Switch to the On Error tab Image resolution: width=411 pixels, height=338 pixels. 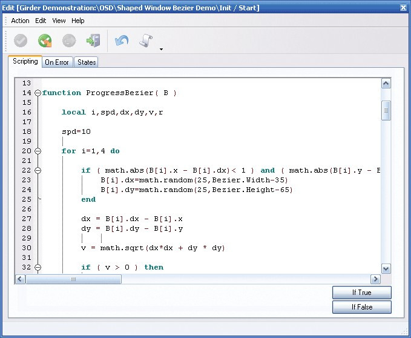tap(57, 62)
